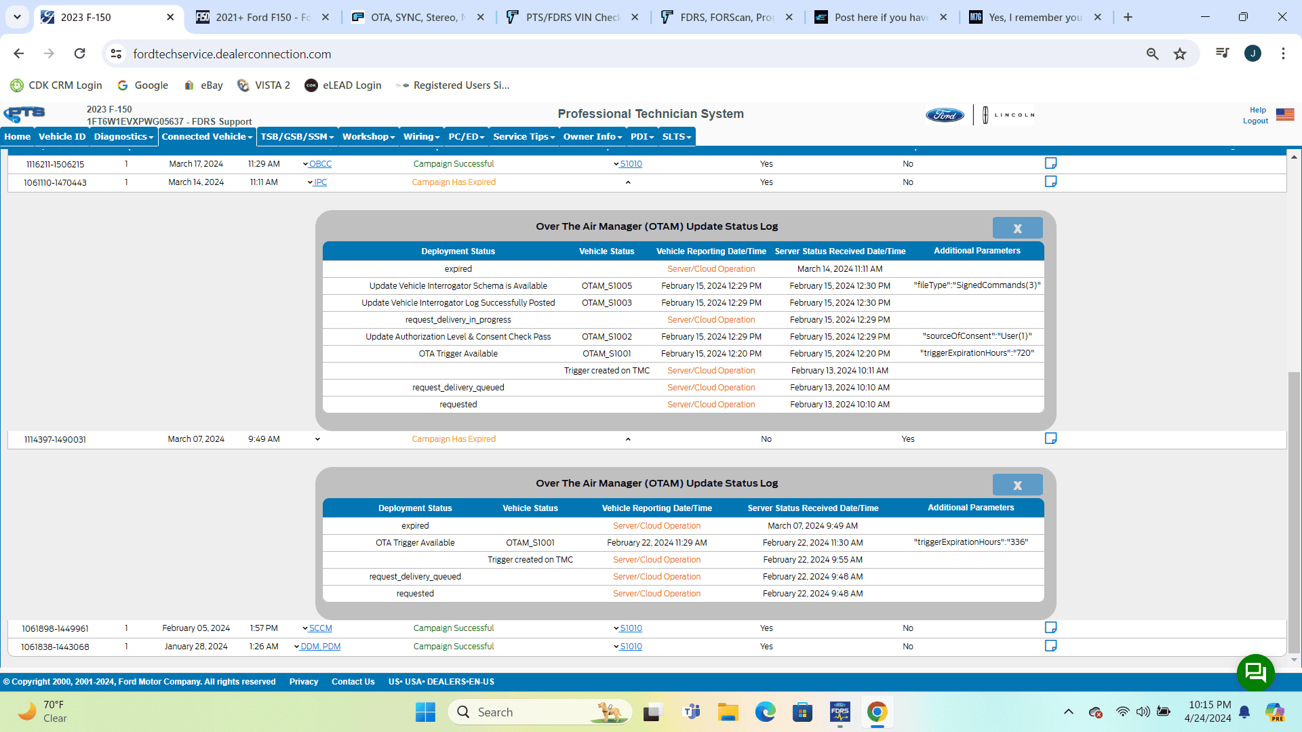Click the browser zoom magnifier icon
The image size is (1302, 732).
pyautogui.click(x=1152, y=54)
